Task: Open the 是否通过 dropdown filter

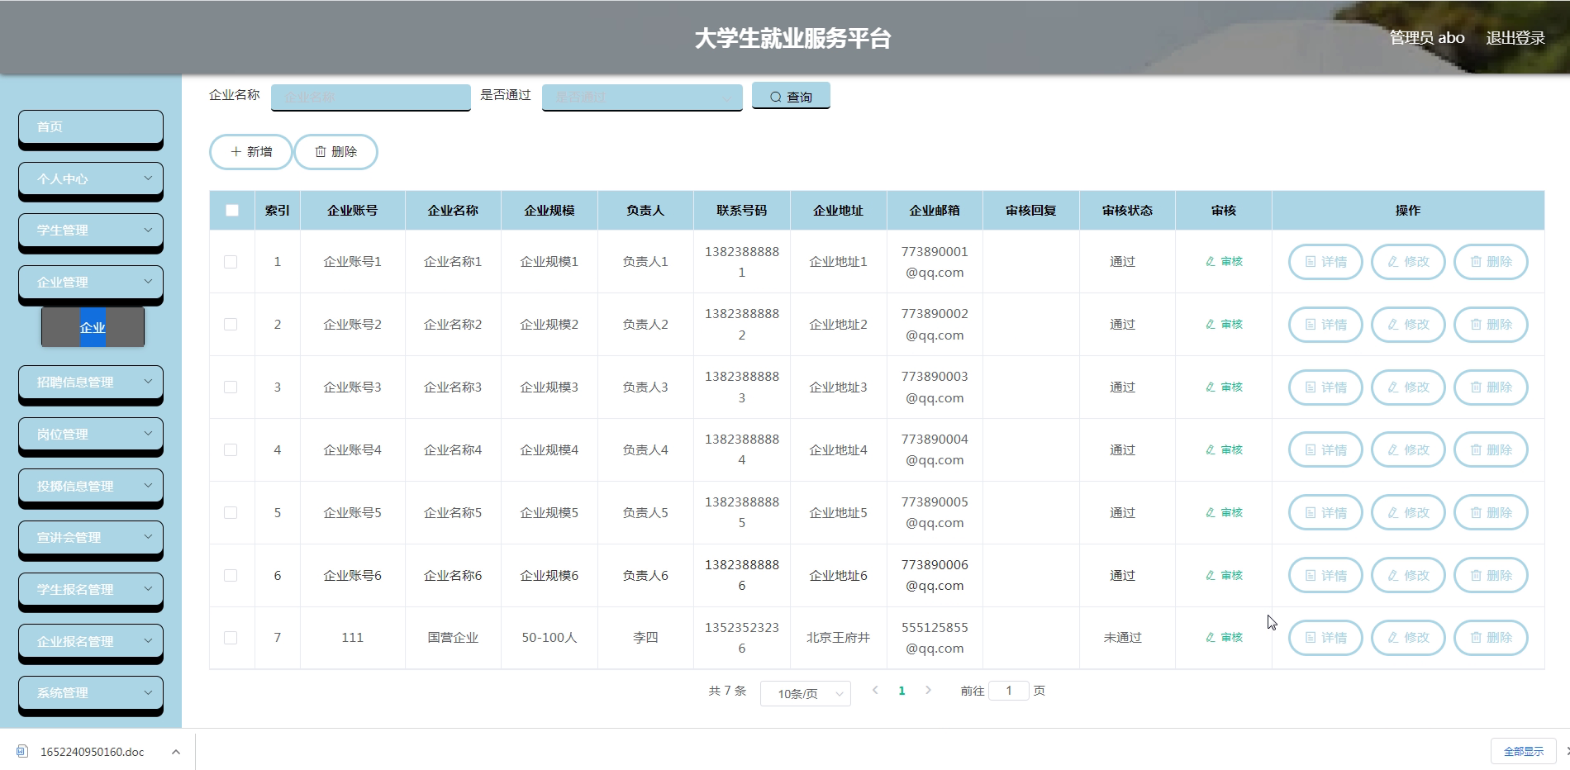Action: coord(642,97)
